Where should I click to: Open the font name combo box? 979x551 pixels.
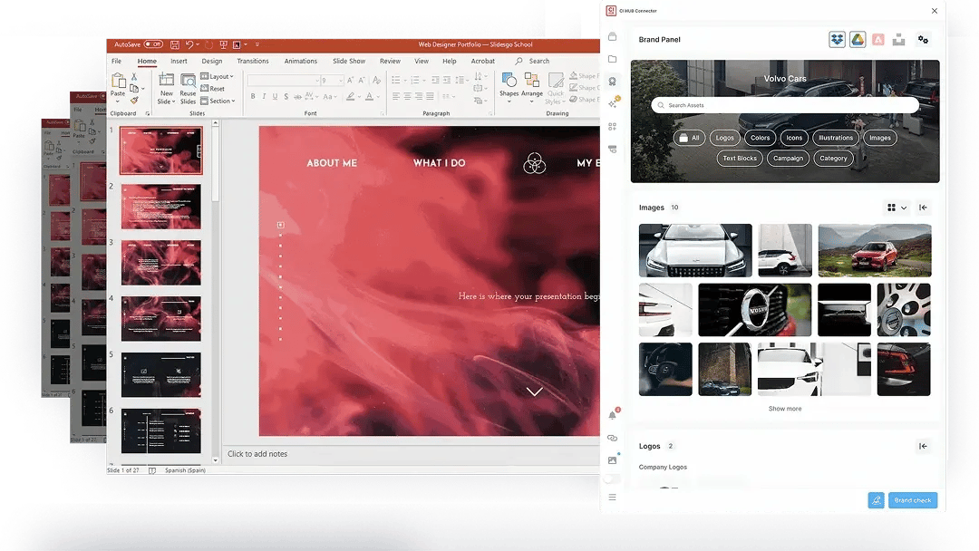tap(284, 81)
